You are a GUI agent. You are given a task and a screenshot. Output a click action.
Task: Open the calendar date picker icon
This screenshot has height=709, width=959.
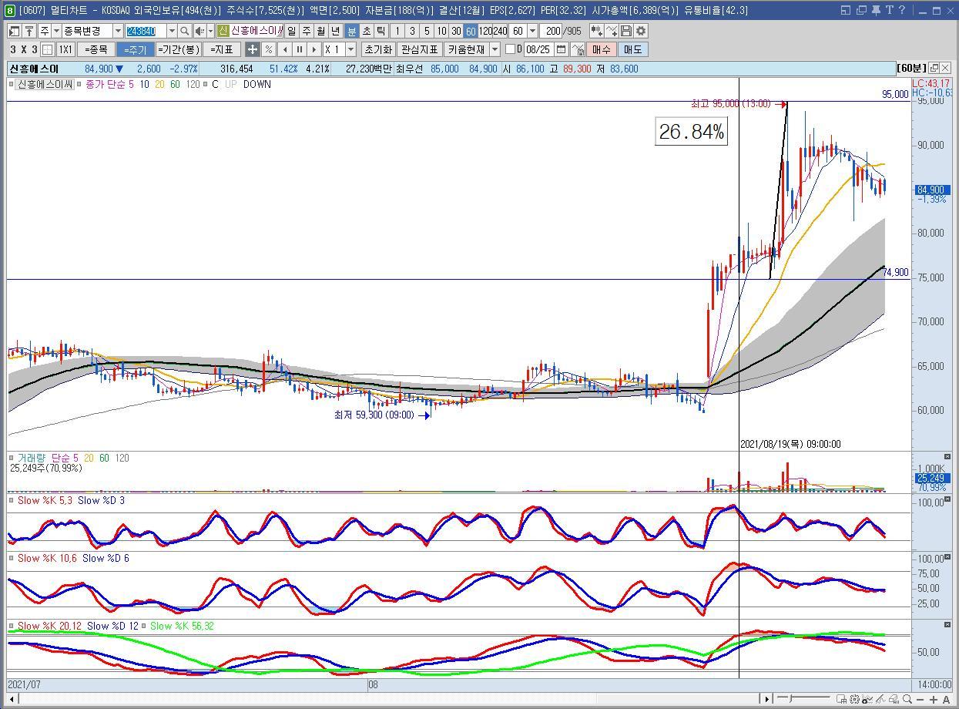[562, 49]
